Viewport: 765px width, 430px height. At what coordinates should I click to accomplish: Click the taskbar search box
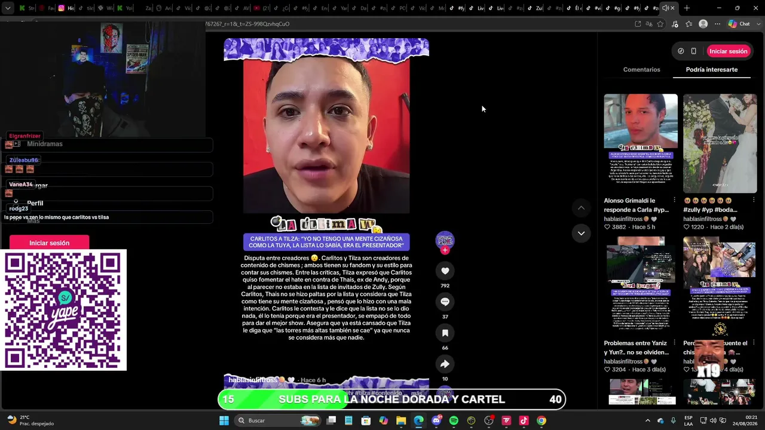277,420
